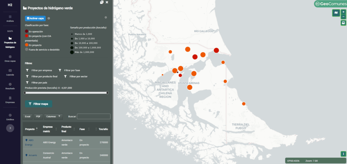The width and height of the screenshot is (347, 164).
Task: Expand the Columnas dropdown
Action: [53, 116]
